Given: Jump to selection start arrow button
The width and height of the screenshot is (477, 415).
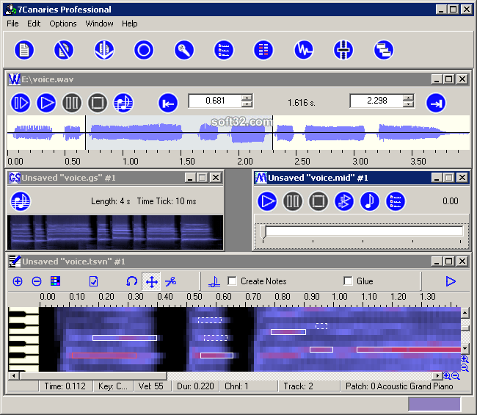Looking at the screenshot, I should click(168, 104).
